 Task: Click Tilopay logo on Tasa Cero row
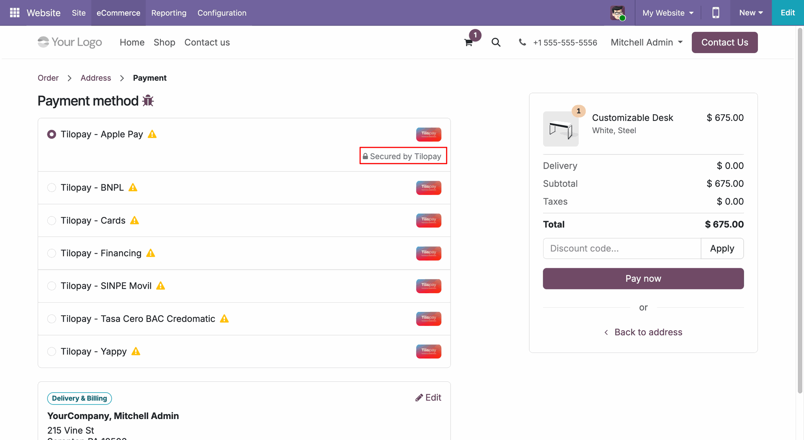428,319
